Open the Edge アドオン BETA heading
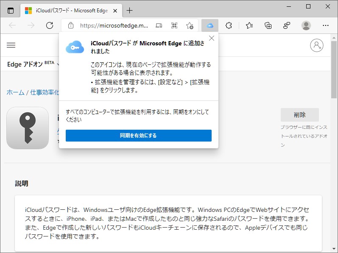Image resolution: width=338 pixels, height=253 pixels. tap(31, 64)
